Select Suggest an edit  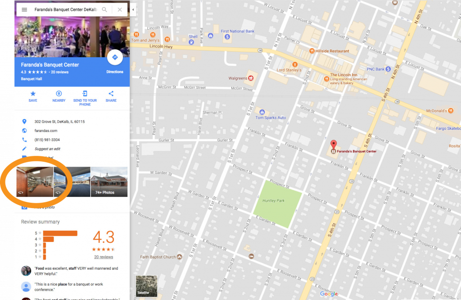tap(47, 149)
